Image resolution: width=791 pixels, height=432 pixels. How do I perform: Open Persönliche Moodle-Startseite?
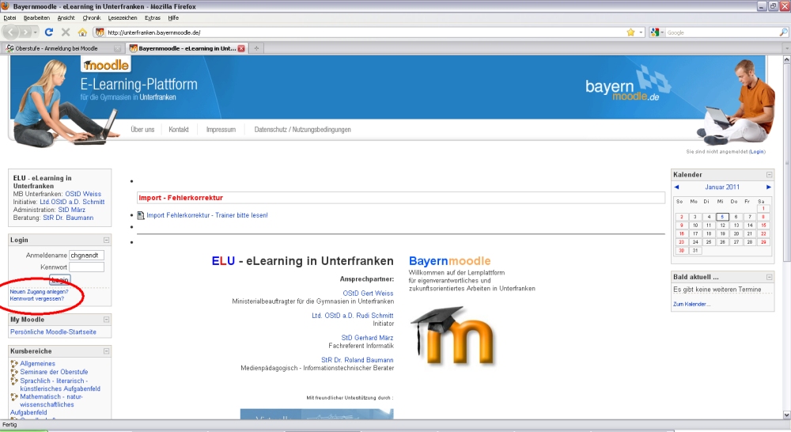[53, 332]
